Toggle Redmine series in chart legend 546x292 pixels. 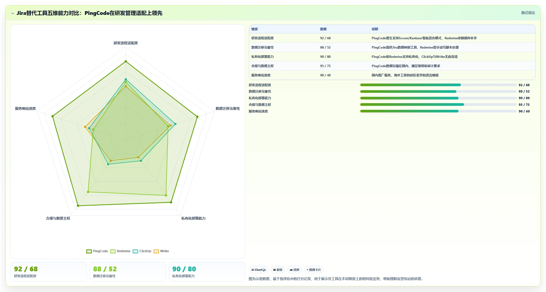pyautogui.click(x=120, y=251)
